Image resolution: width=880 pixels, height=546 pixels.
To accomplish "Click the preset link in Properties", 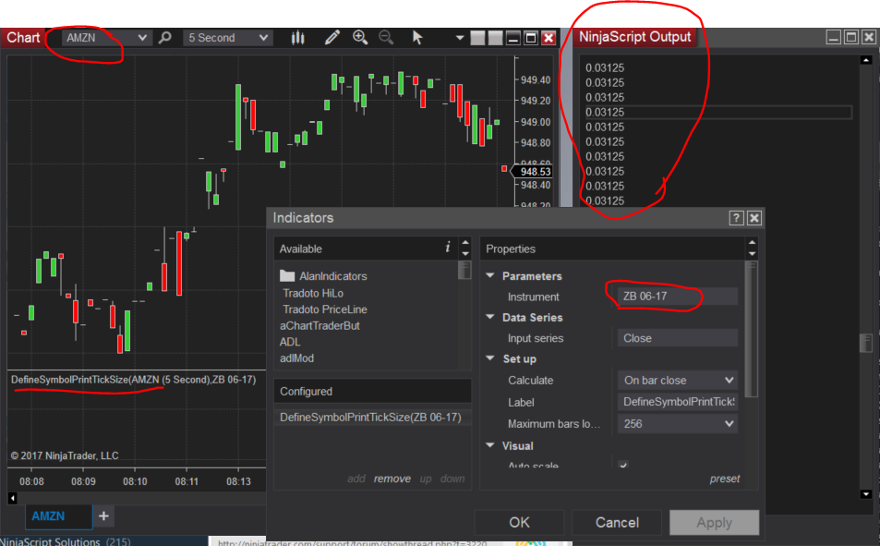I will click(x=725, y=479).
